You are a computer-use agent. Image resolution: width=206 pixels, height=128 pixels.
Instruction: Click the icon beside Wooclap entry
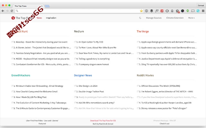12,42
